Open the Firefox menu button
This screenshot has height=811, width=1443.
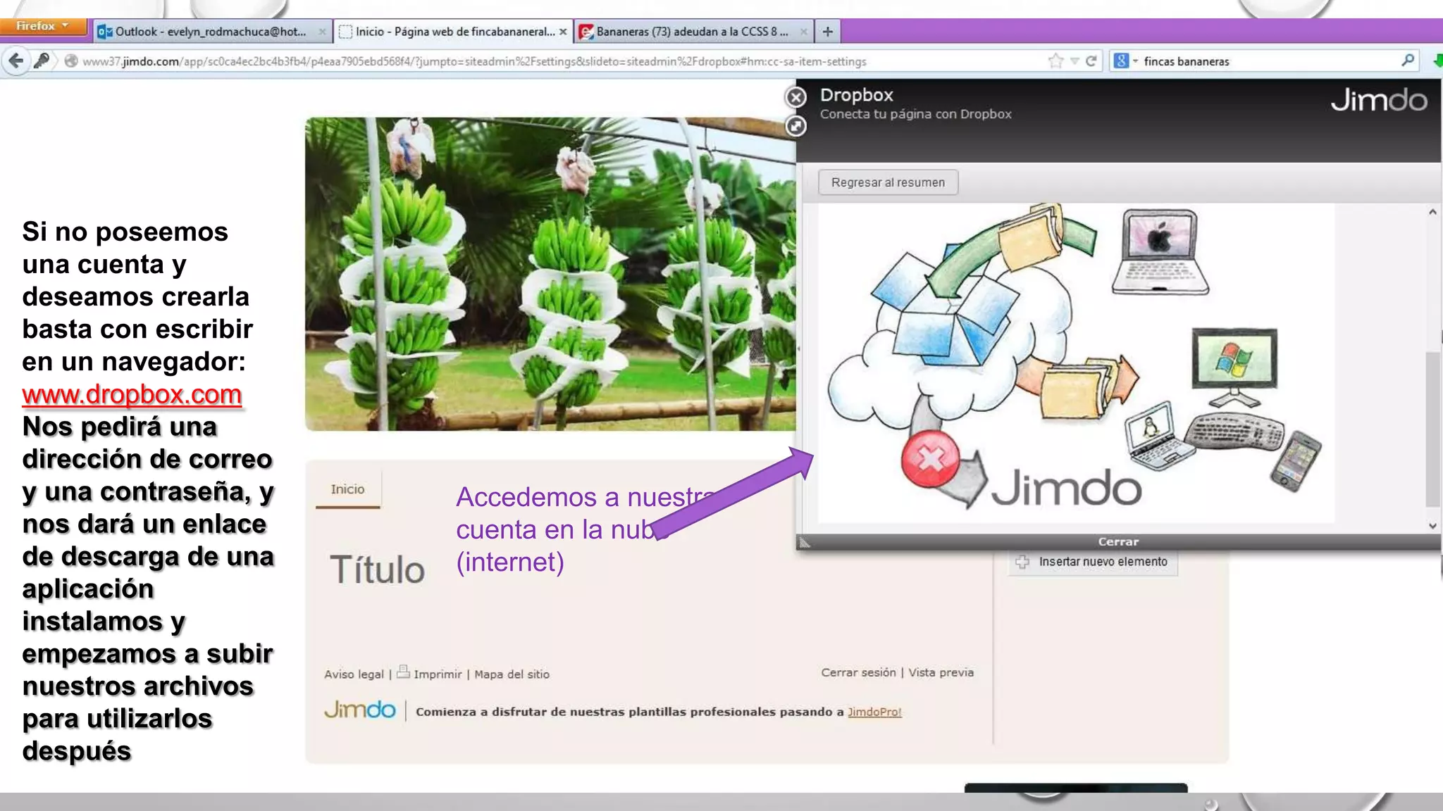point(43,26)
